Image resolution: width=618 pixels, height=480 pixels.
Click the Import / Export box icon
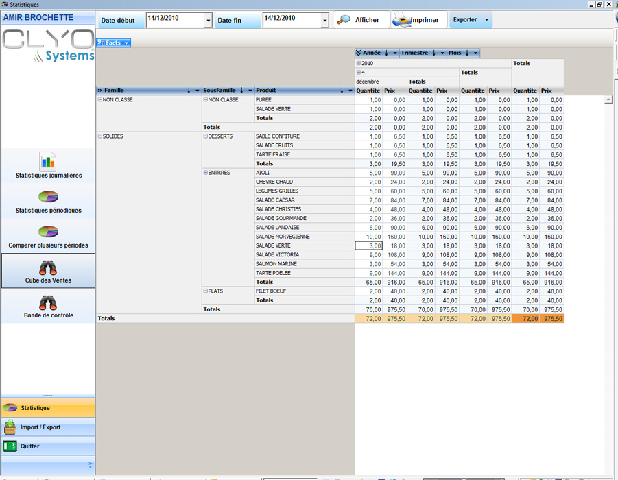point(10,427)
